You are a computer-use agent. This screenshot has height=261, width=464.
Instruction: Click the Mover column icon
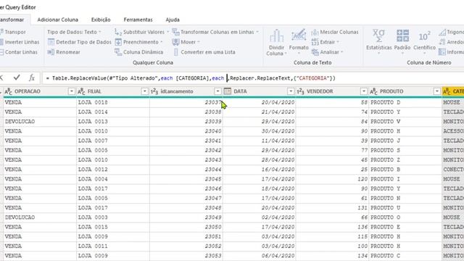pyautogui.click(x=175, y=42)
